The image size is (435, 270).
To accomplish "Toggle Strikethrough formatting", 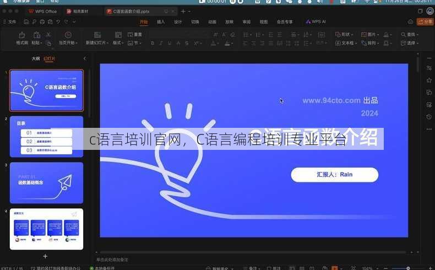I will click(x=178, y=44).
